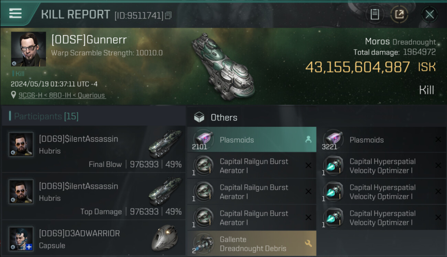Select the first Capital Railgun Burst Aerator

(251, 166)
